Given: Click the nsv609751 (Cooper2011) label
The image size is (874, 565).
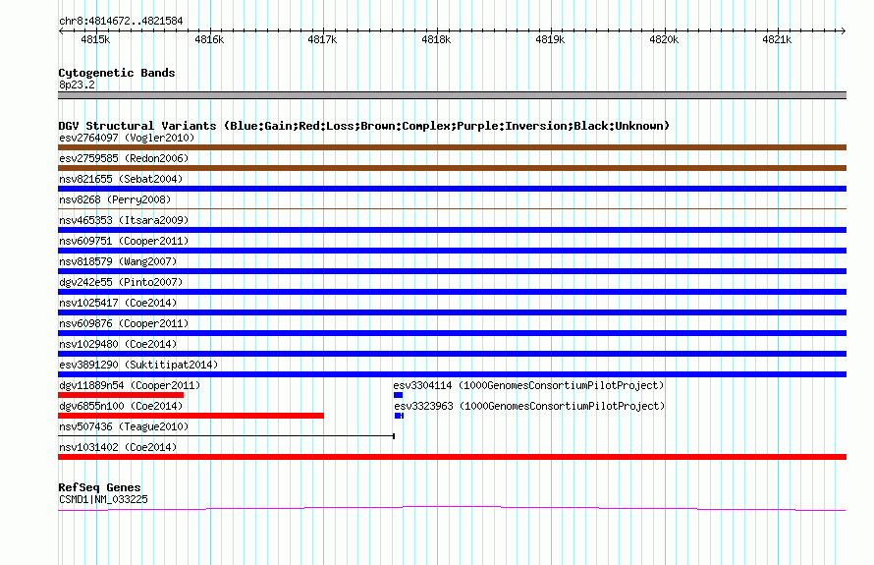Looking at the screenshot, I should [x=124, y=241].
